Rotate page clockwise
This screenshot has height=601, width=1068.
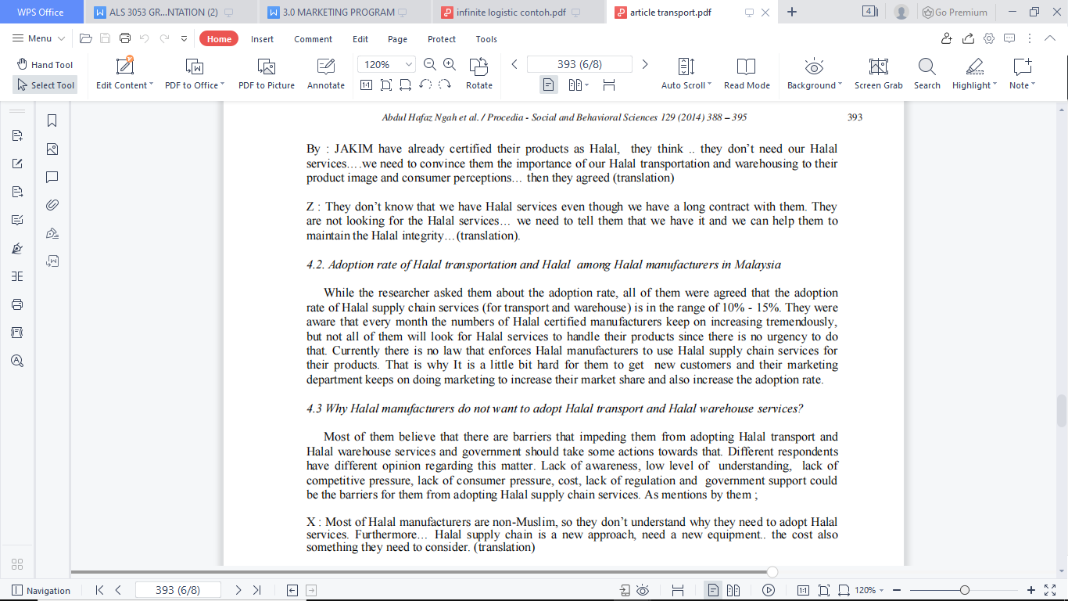point(445,85)
